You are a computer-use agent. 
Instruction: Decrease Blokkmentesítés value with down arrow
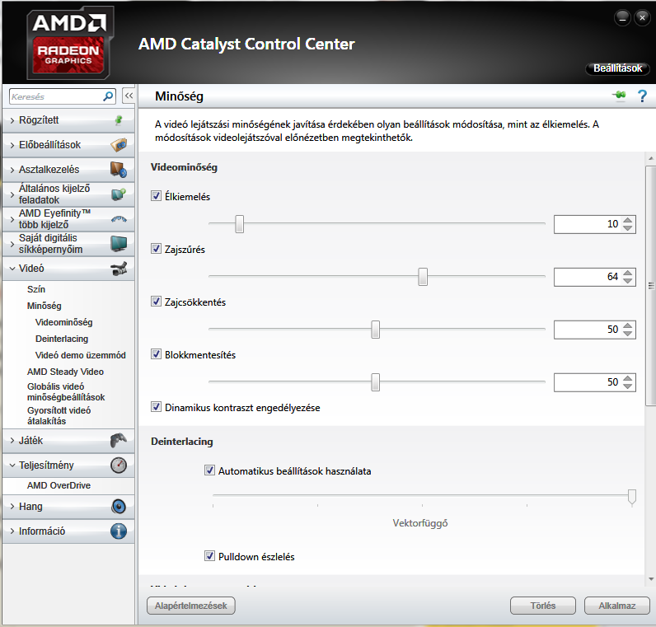(x=627, y=386)
